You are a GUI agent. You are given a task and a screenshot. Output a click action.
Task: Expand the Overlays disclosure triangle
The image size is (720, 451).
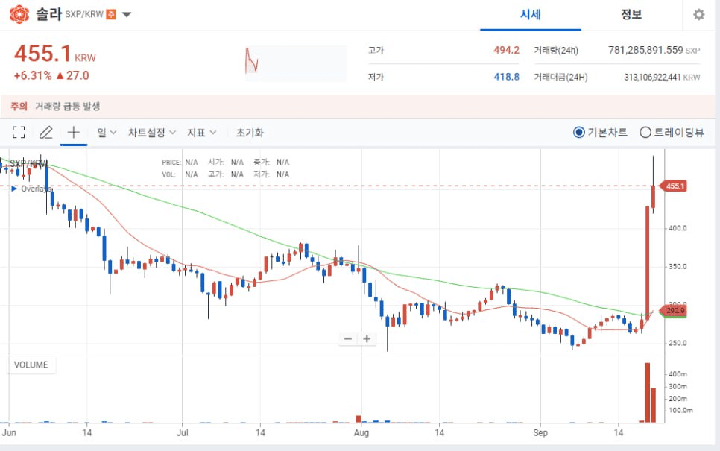click(x=13, y=189)
